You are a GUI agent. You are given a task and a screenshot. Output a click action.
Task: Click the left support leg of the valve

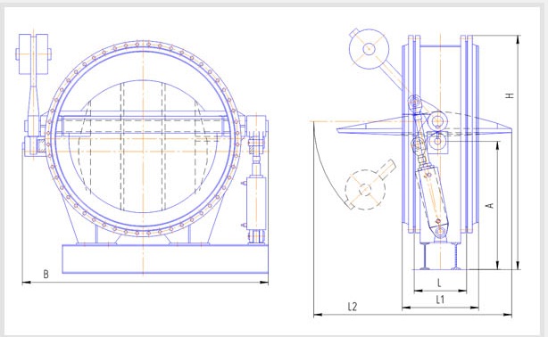click(x=71, y=221)
